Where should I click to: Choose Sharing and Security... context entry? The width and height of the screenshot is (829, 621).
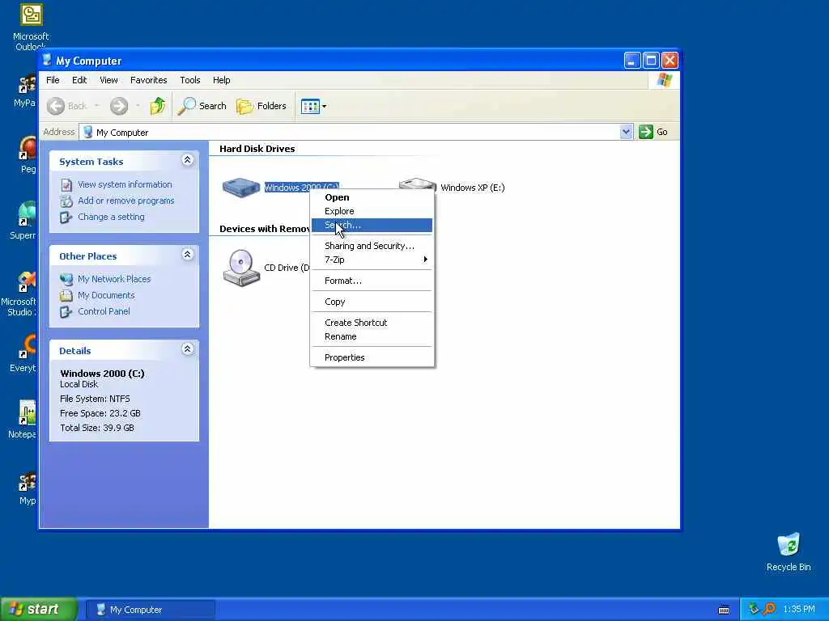click(x=372, y=246)
